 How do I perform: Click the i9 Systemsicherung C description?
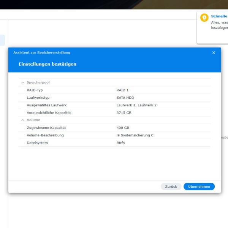tap(135, 135)
